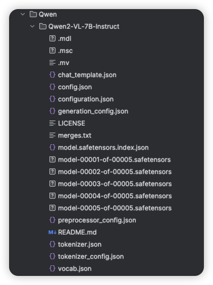Click the Qwen folder icon
Viewport: 213px width, 285px height.
click(x=33, y=14)
